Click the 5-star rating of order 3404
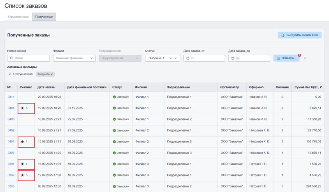The height and width of the screenshot is (192, 329). point(24,108)
